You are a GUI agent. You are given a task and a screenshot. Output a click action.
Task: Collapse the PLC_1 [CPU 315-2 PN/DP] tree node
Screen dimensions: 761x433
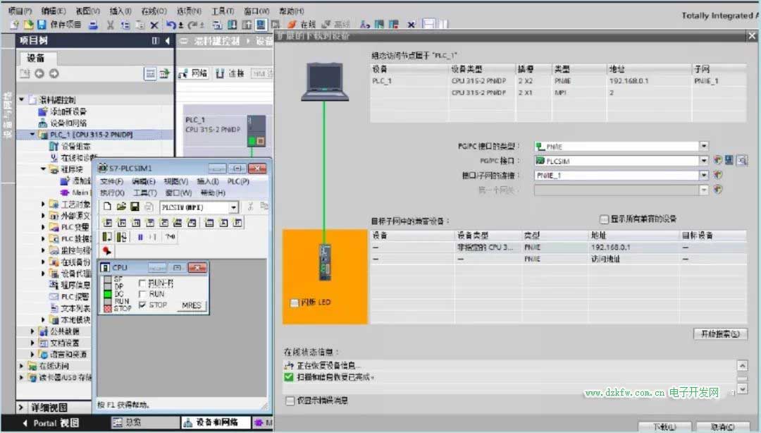[32, 134]
